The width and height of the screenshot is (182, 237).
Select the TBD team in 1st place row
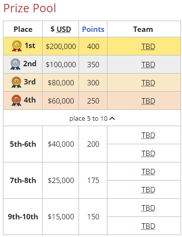point(148,47)
